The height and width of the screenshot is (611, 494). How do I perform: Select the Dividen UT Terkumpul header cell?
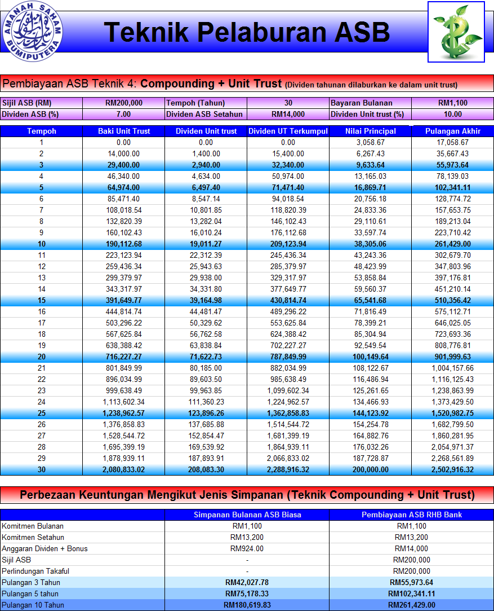click(x=288, y=131)
